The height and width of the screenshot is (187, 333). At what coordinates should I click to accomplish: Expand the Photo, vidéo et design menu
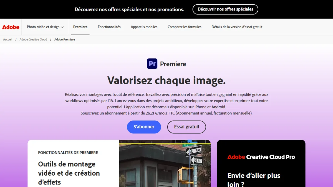(45, 27)
